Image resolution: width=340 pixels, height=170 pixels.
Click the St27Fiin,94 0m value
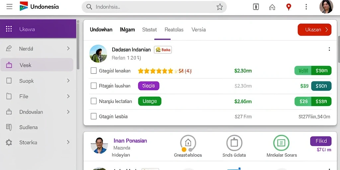coord(314,117)
